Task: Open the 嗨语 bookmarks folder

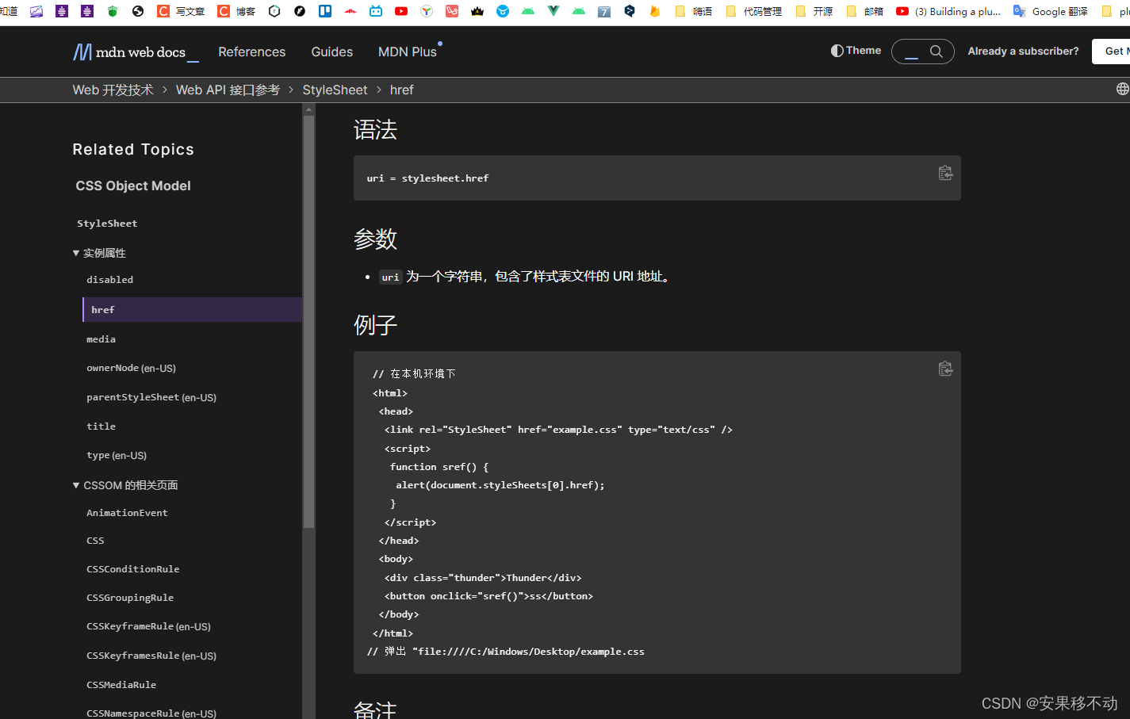Action: coord(694,11)
